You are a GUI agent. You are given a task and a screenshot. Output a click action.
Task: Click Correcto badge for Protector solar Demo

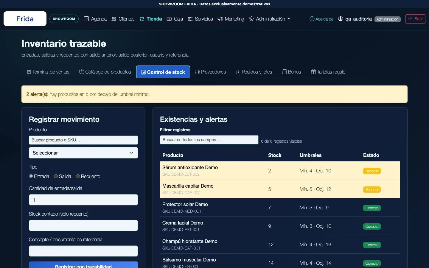click(372, 208)
